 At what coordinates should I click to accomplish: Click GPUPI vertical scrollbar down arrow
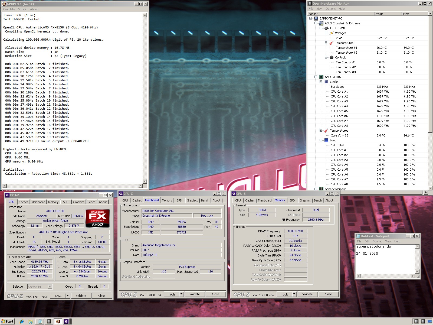tap(145, 181)
